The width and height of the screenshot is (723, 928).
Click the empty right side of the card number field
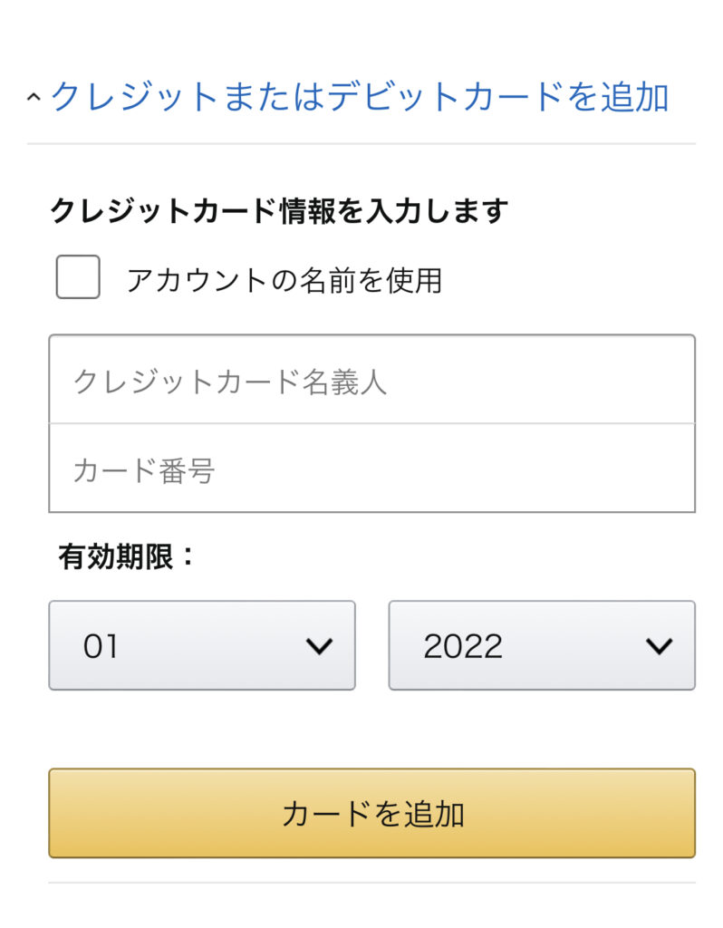533,469
